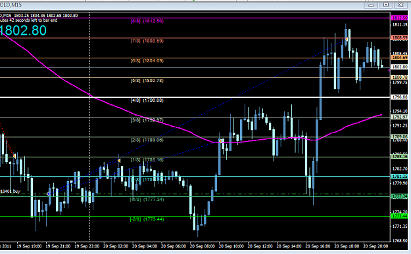The height and width of the screenshot is (254, 411).
Task: Click the 1799.75 price scale value
Action: (400, 83)
